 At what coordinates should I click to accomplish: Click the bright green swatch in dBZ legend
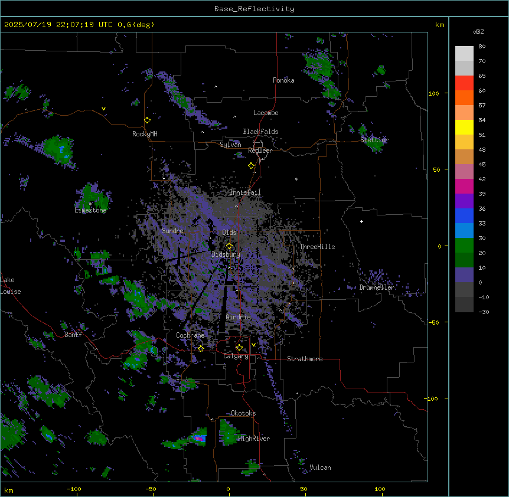pos(464,246)
